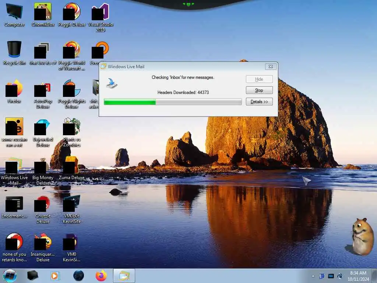Select the Peggle Nights Deluxe shortcut
This screenshot has width=377, height=283.
[x=72, y=94]
